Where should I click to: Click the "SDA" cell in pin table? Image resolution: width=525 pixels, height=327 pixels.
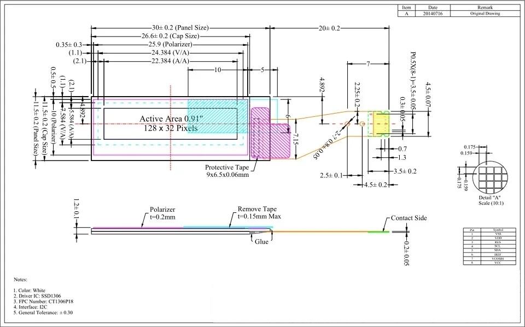pyautogui.click(x=498, y=250)
